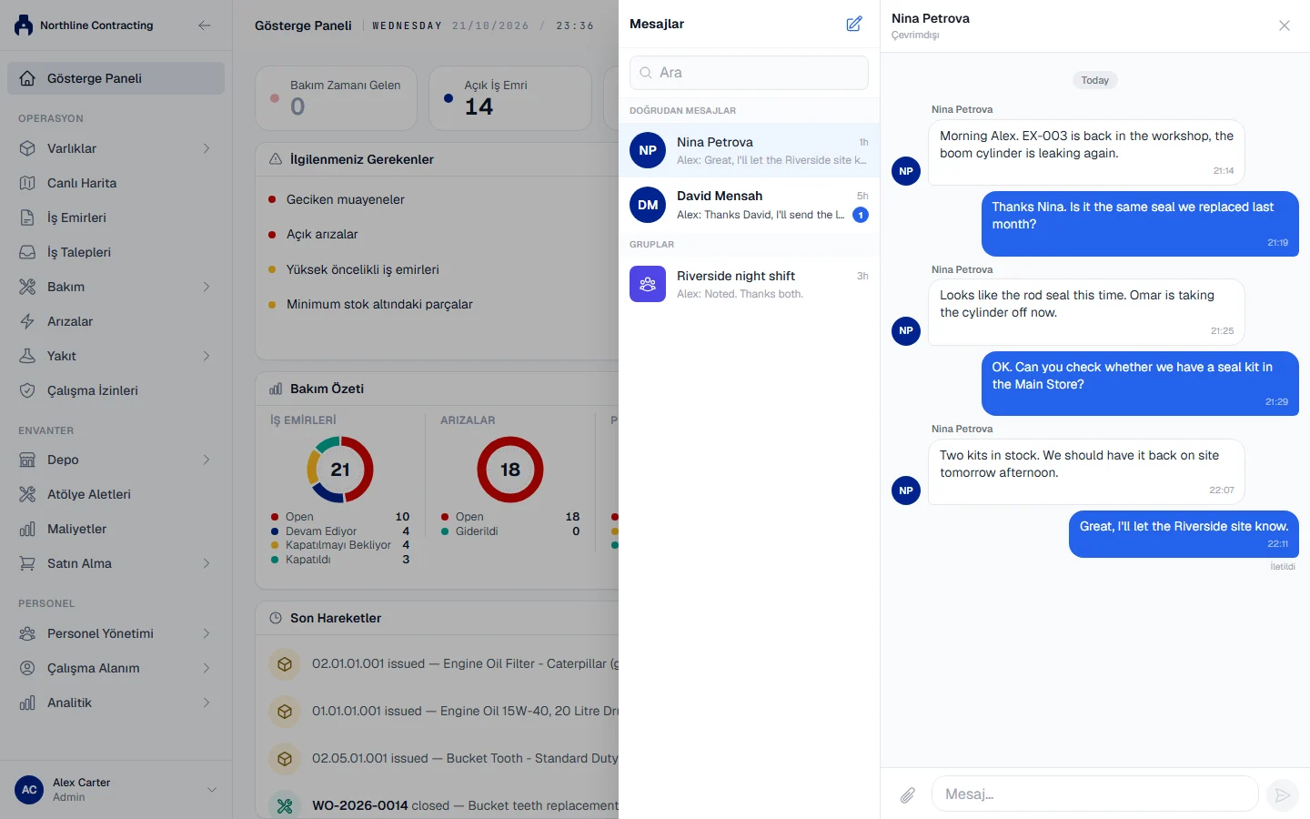Click the Açık İş Emri card
The height and width of the screenshot is (819, 1310).
pyautogui.click(x=510, y=97)
